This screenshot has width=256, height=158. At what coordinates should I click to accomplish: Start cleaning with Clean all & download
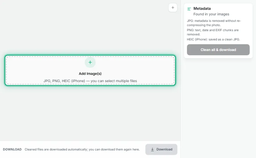tap(218, 50)
